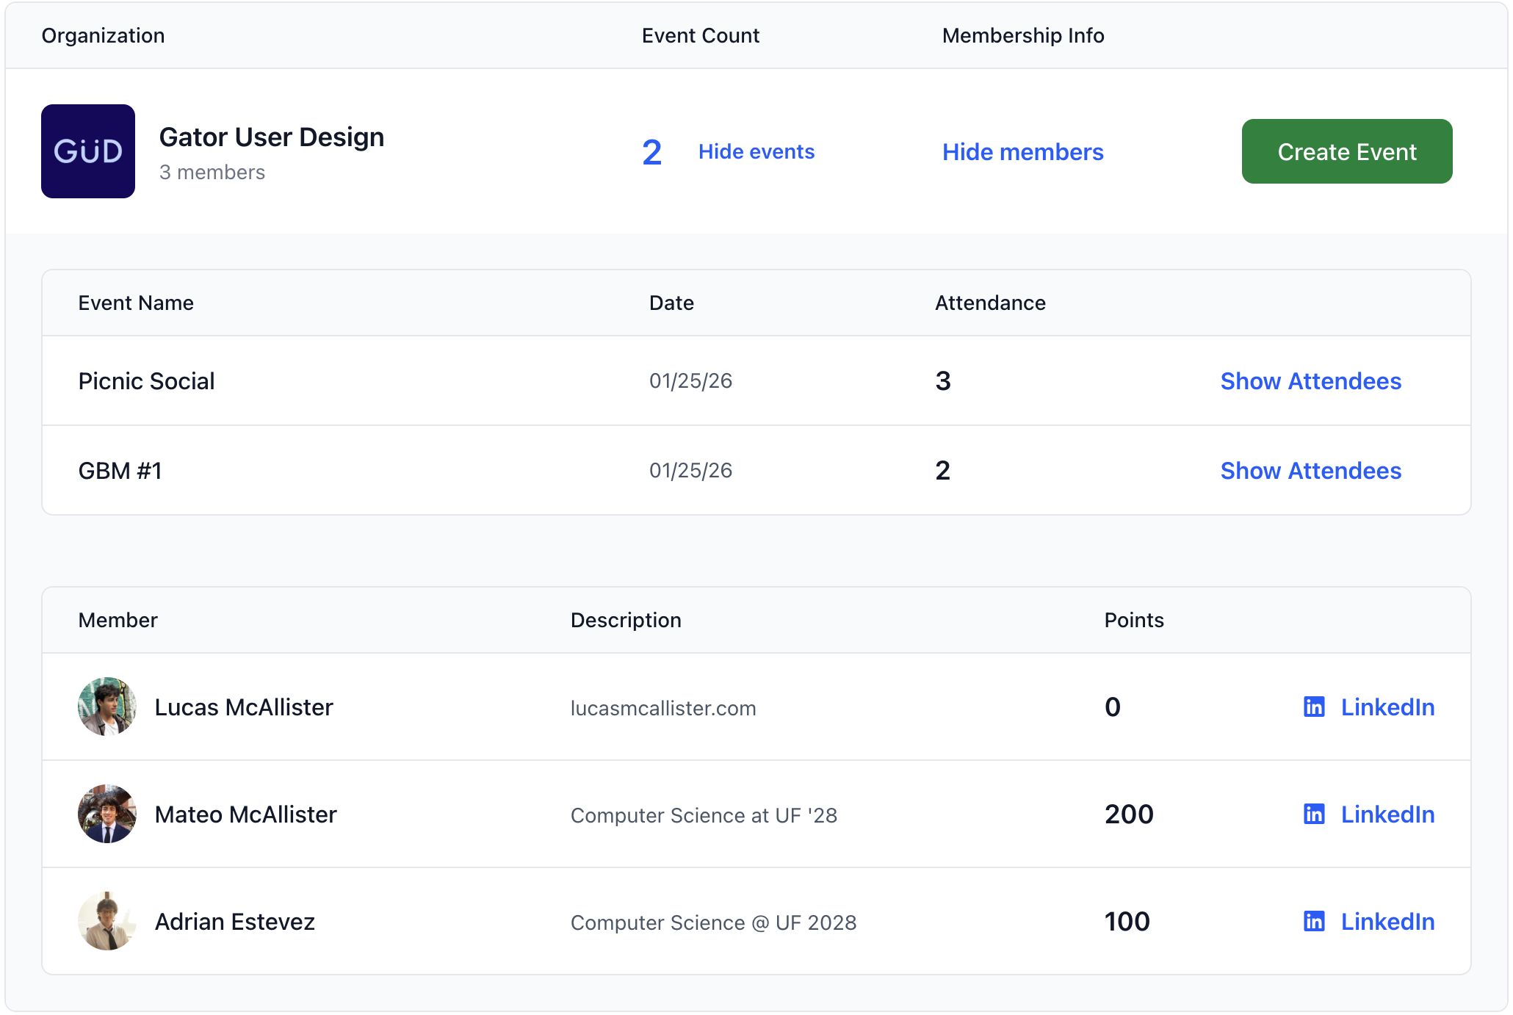1513x1015 pixels.
Task: Click Lucas McAllister's profile photo
Action: point(107,707)
